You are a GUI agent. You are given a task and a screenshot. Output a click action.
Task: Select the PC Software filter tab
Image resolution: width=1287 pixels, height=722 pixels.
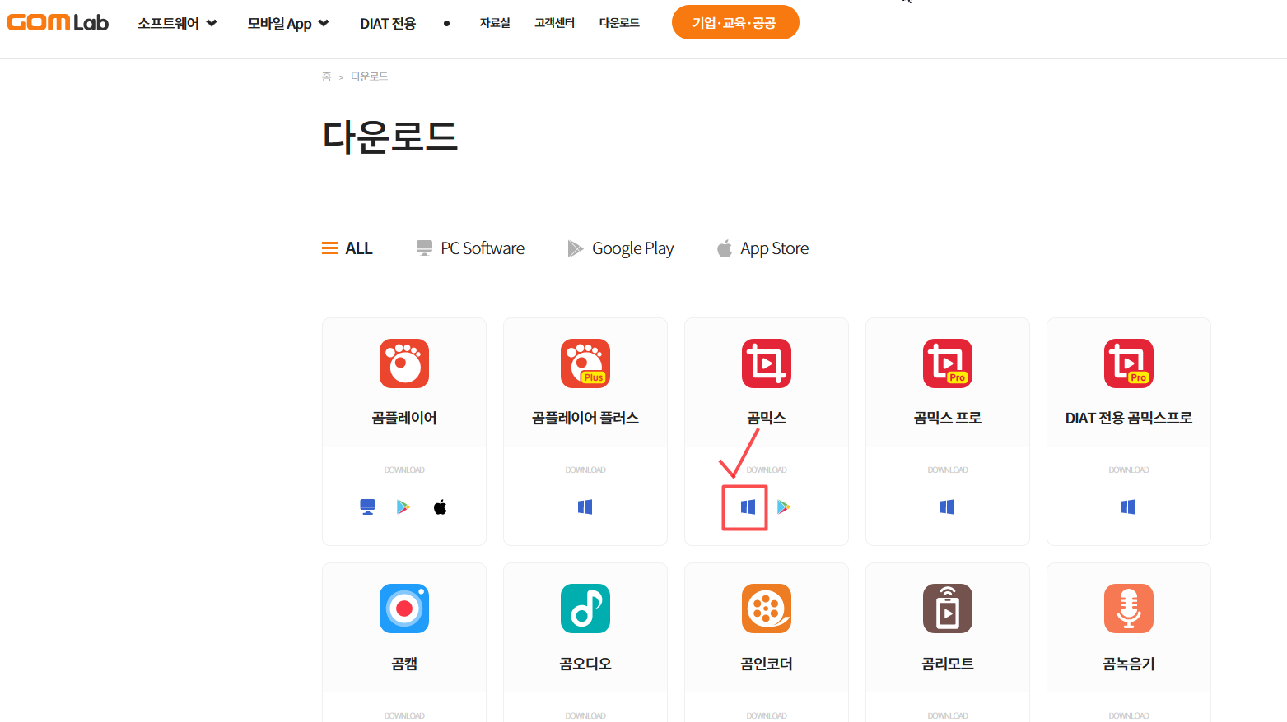tap(470, 248)
